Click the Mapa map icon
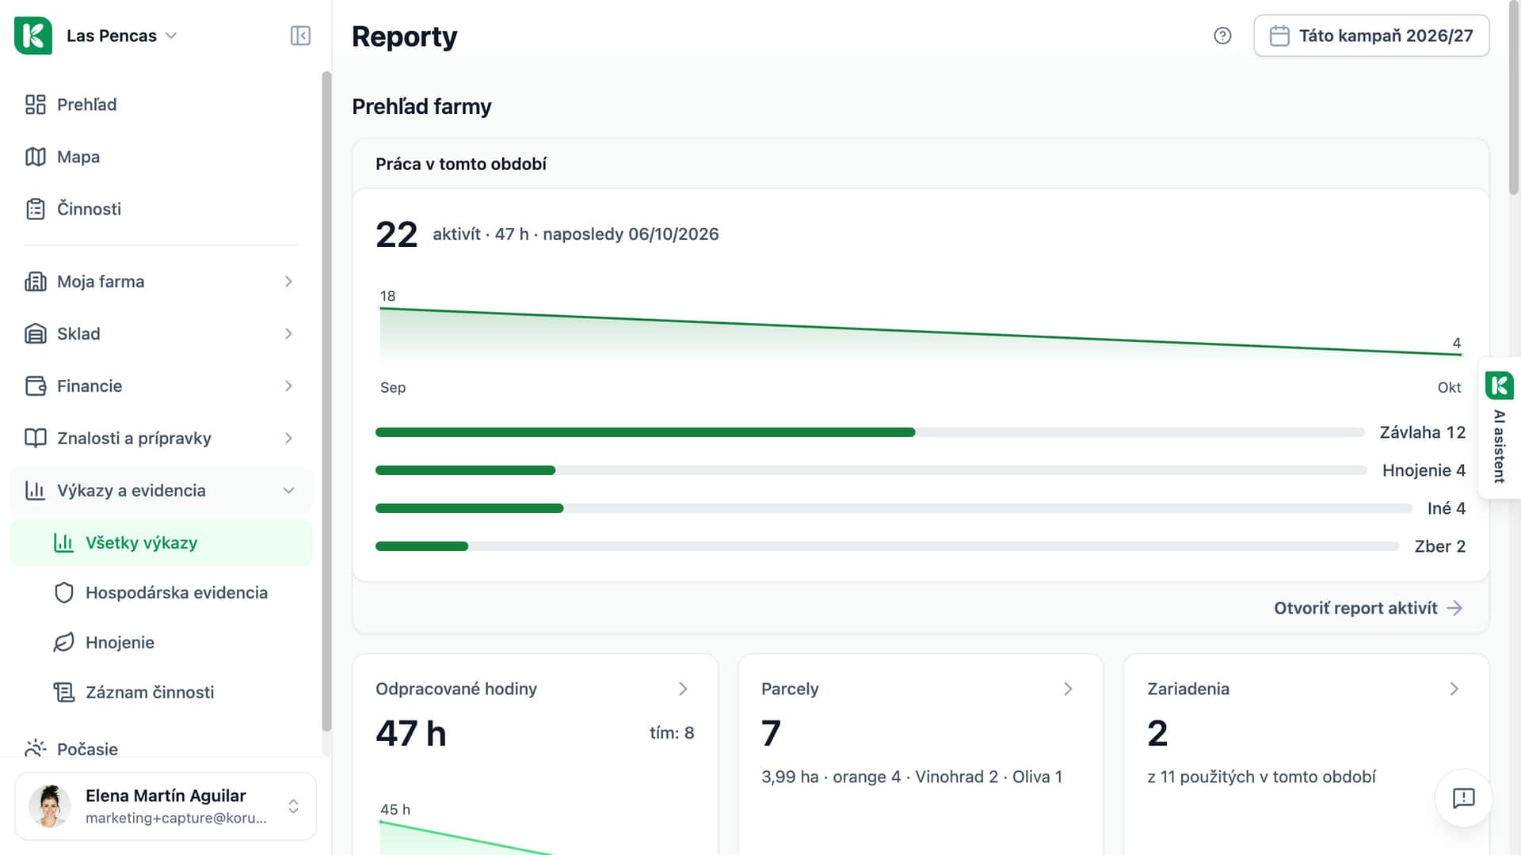 (36, 157)
